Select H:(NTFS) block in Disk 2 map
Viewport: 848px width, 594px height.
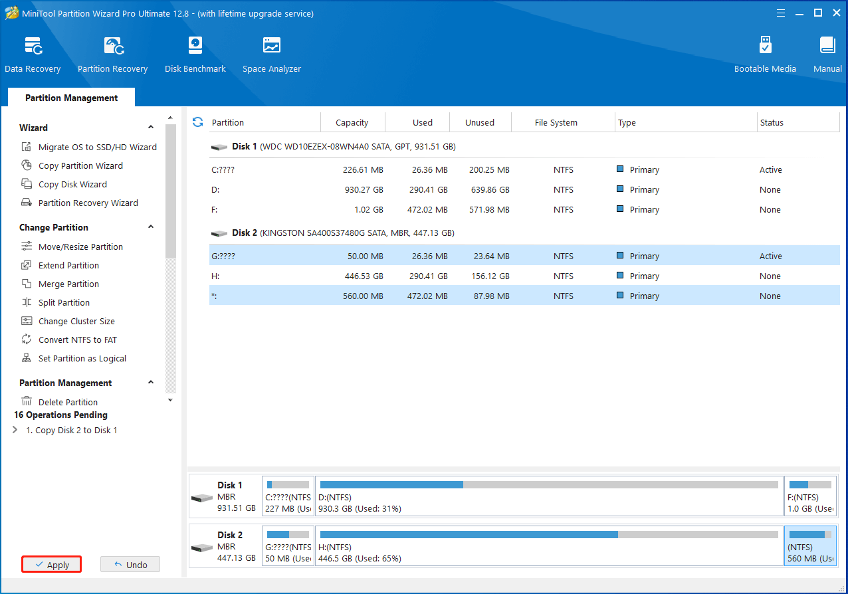click(549, 545)
